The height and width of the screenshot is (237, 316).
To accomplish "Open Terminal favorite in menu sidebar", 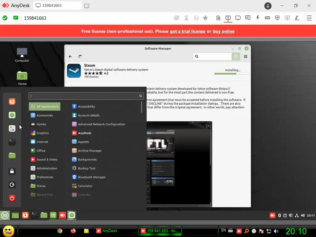I will pos(12,142).
